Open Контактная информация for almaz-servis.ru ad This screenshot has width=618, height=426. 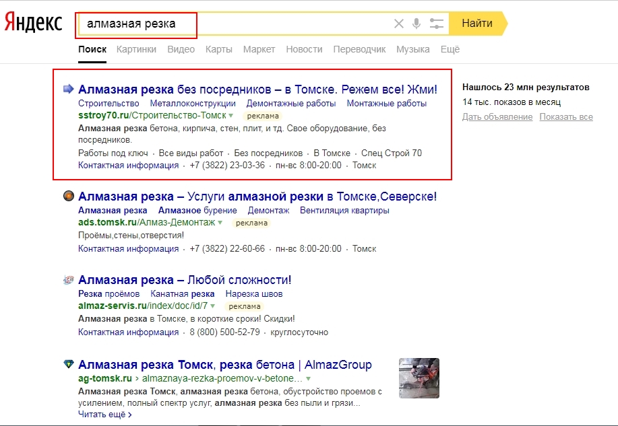pyautogui.click(x=128, y=332)
